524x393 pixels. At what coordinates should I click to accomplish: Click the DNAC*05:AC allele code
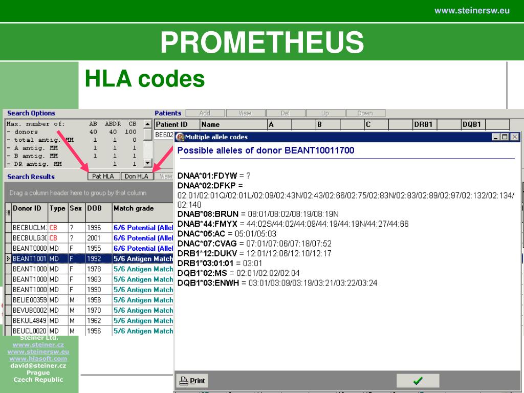[x=201, y=233]
